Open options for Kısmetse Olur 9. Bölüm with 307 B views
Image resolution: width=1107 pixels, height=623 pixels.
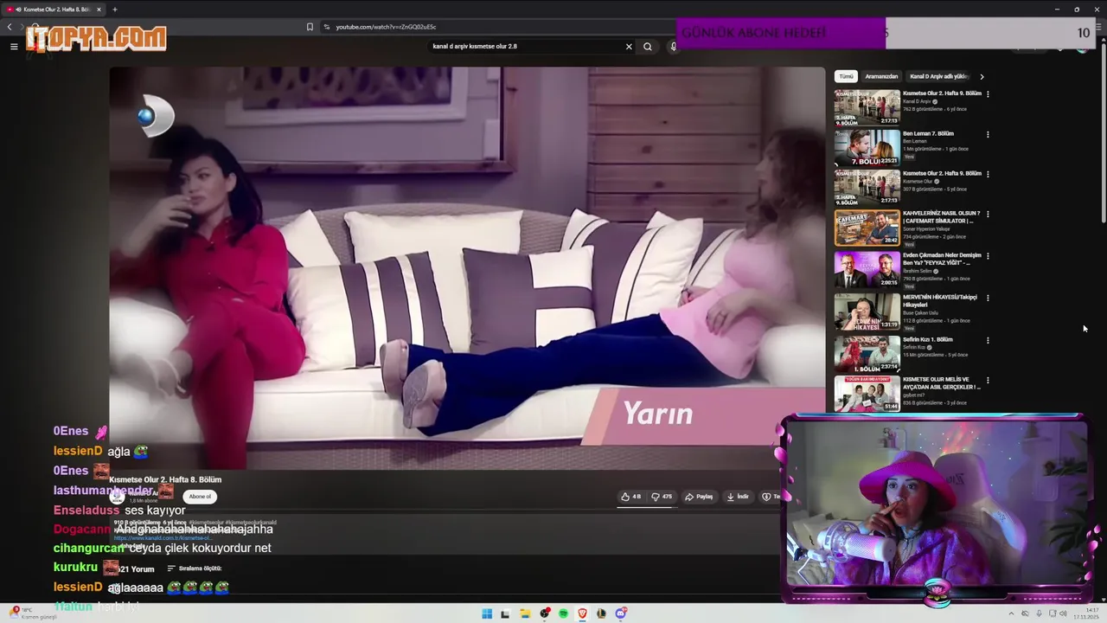(x=988, y=174)
